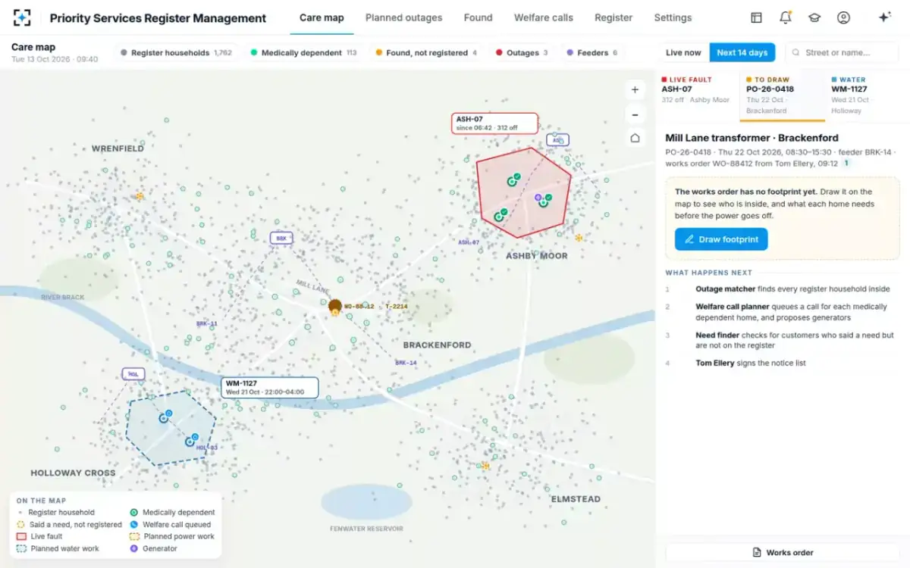This screenshot has height=568, width=910.
Task: Select the HOL feeder marker on map
Action: tap(133, 374)
